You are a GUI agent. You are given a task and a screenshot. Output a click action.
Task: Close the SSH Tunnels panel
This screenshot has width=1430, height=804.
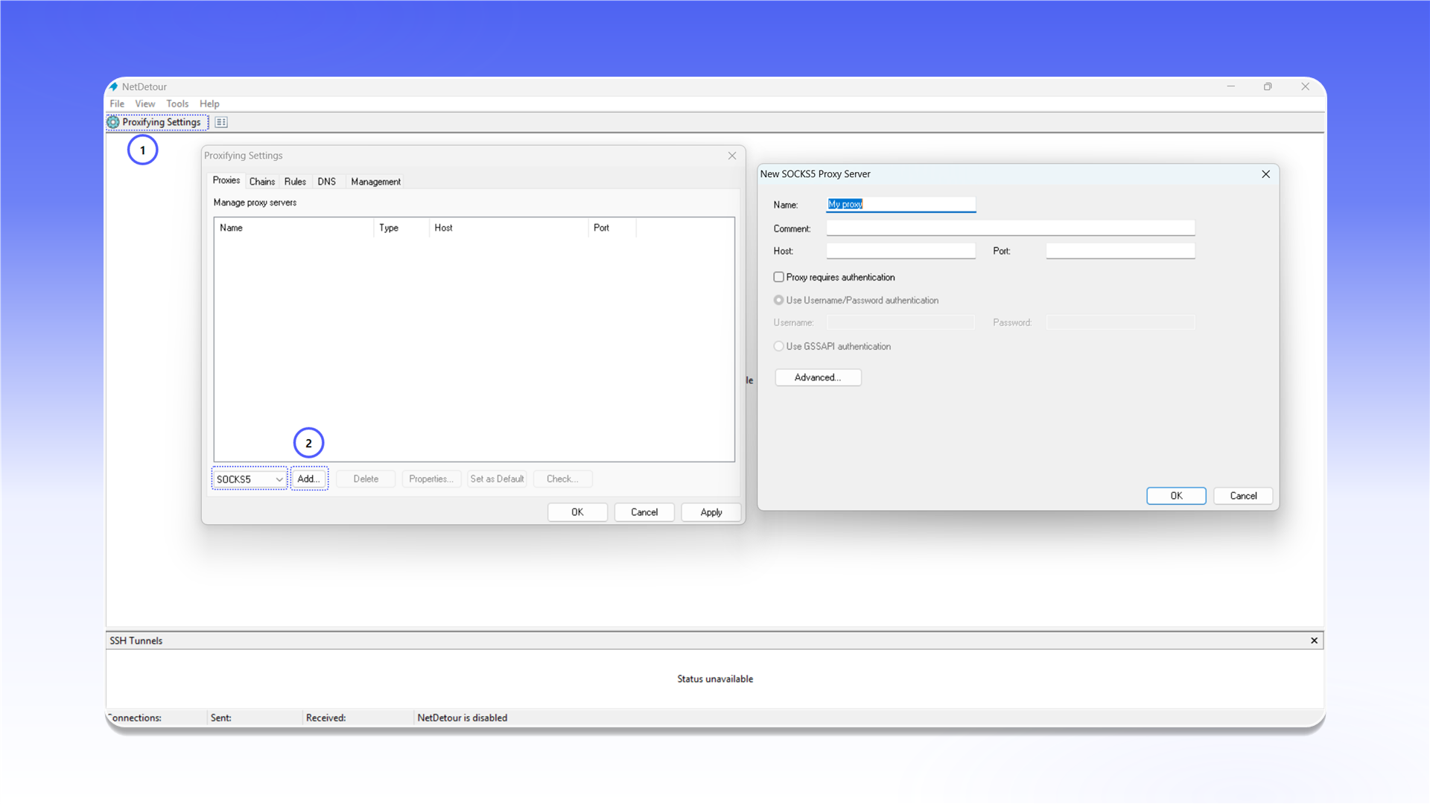[x=1314, y=640]
